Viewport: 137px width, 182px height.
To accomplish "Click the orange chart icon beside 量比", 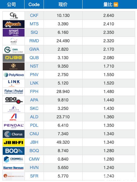I will point(116,5).
